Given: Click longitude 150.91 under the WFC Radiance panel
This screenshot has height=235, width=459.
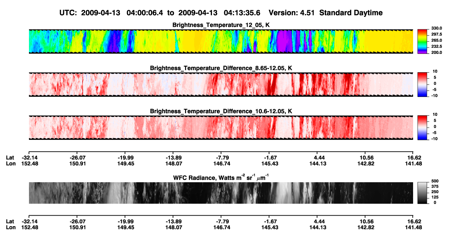Looking at the screenshot, I should coord(78,227).
